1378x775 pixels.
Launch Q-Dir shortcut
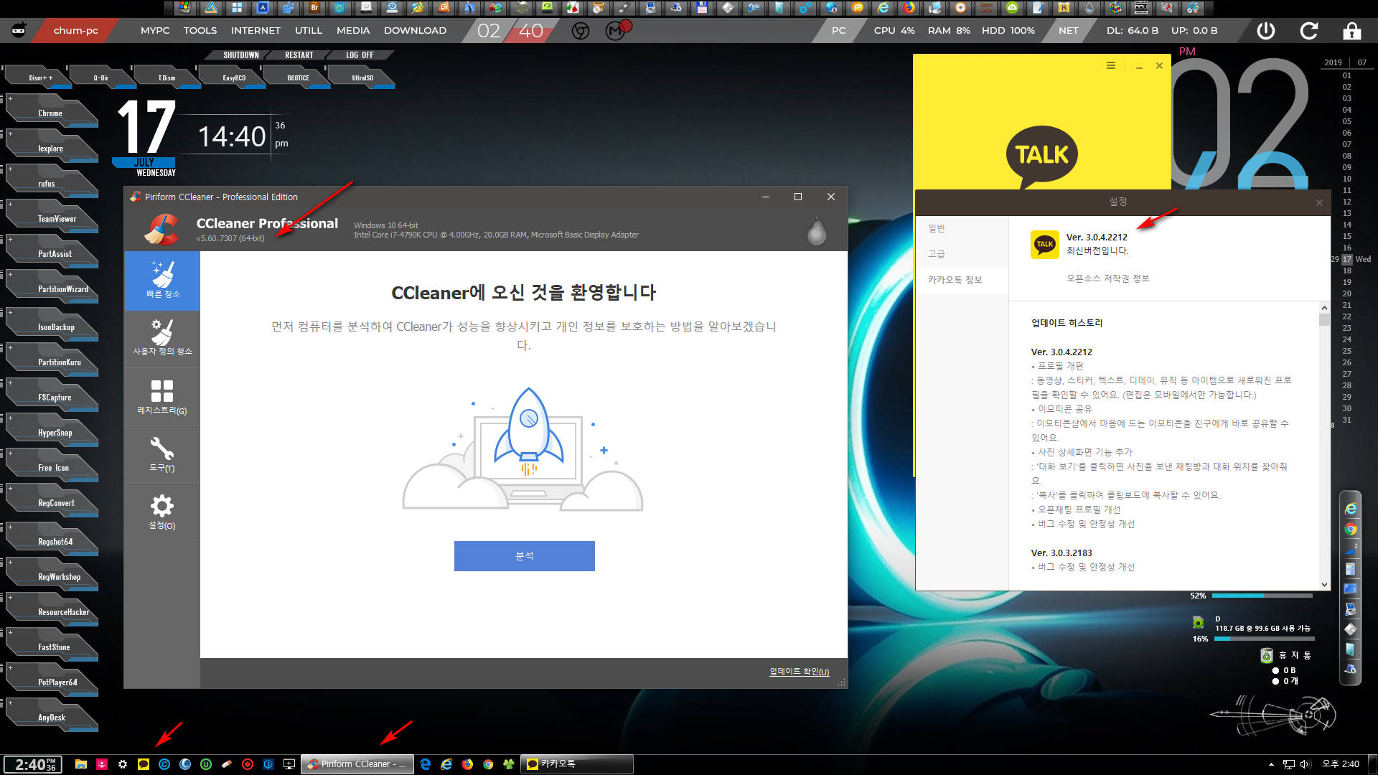(101, 77)
